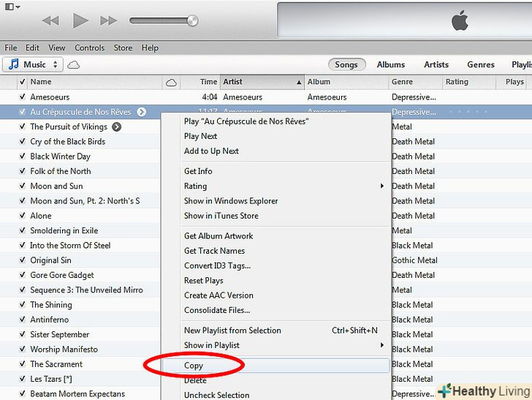Choose Play "Au Crépuscule de Nos Rêves" in context menu

pyautogui.click(x=275, y=121)
